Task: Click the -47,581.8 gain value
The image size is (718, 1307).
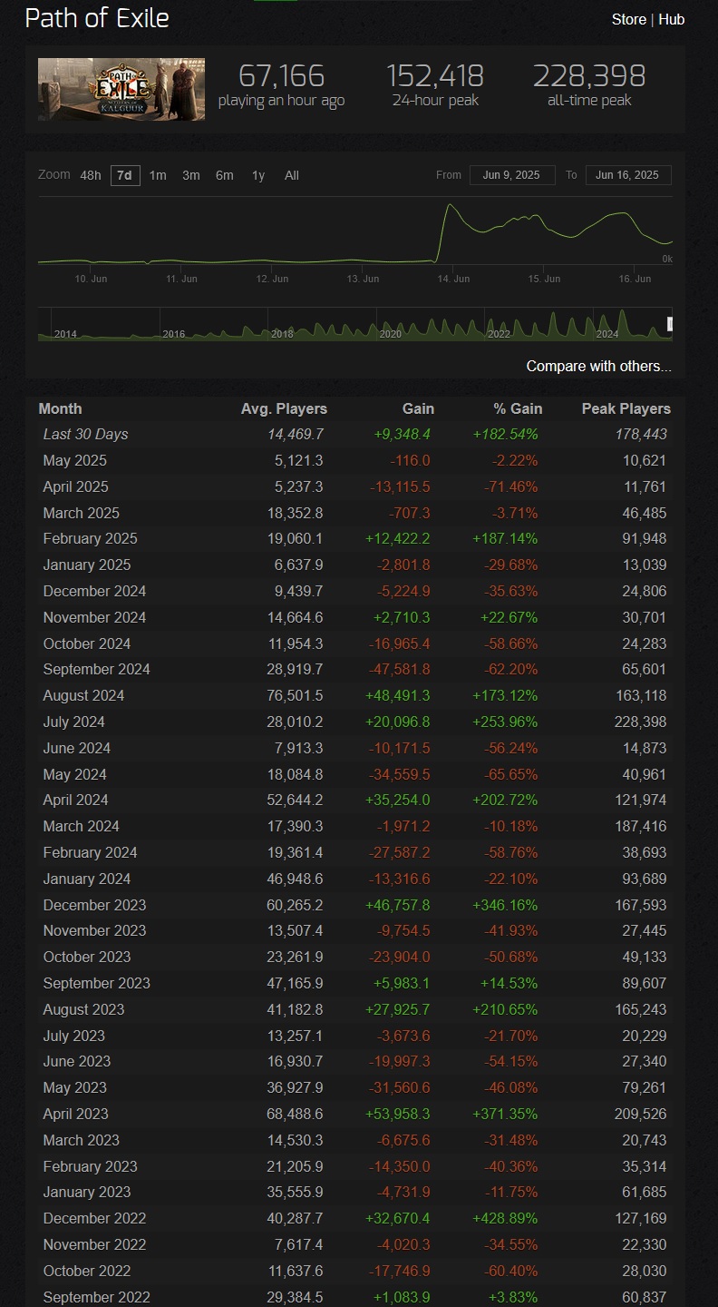Action: pos(400,669)
